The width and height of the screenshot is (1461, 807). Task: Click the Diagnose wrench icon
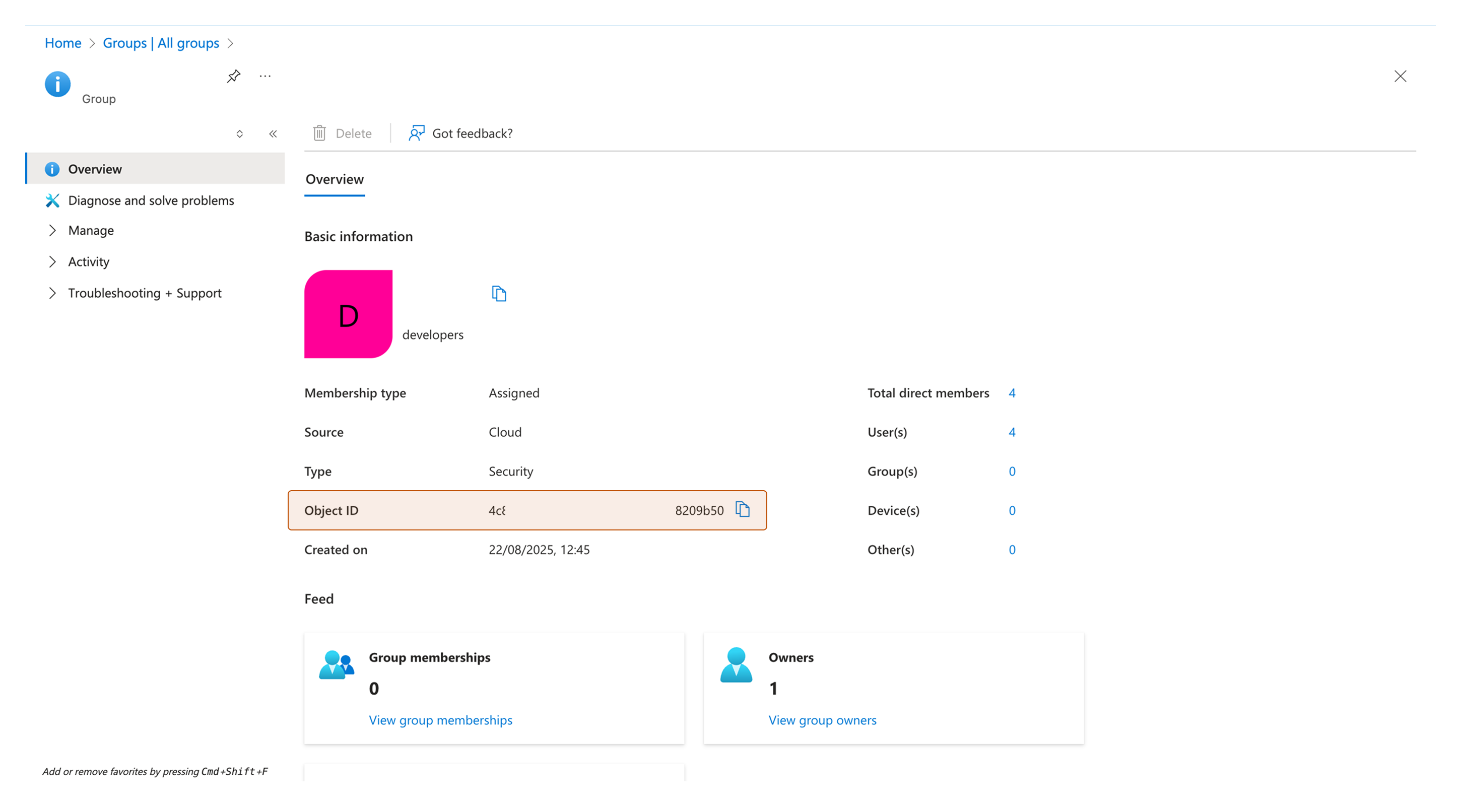tap(52, 200)
